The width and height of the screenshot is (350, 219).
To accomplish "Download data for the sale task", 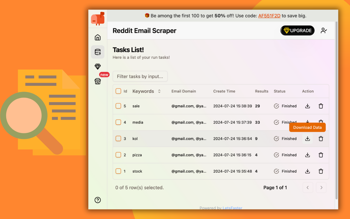I will click(x=308, y=106).
